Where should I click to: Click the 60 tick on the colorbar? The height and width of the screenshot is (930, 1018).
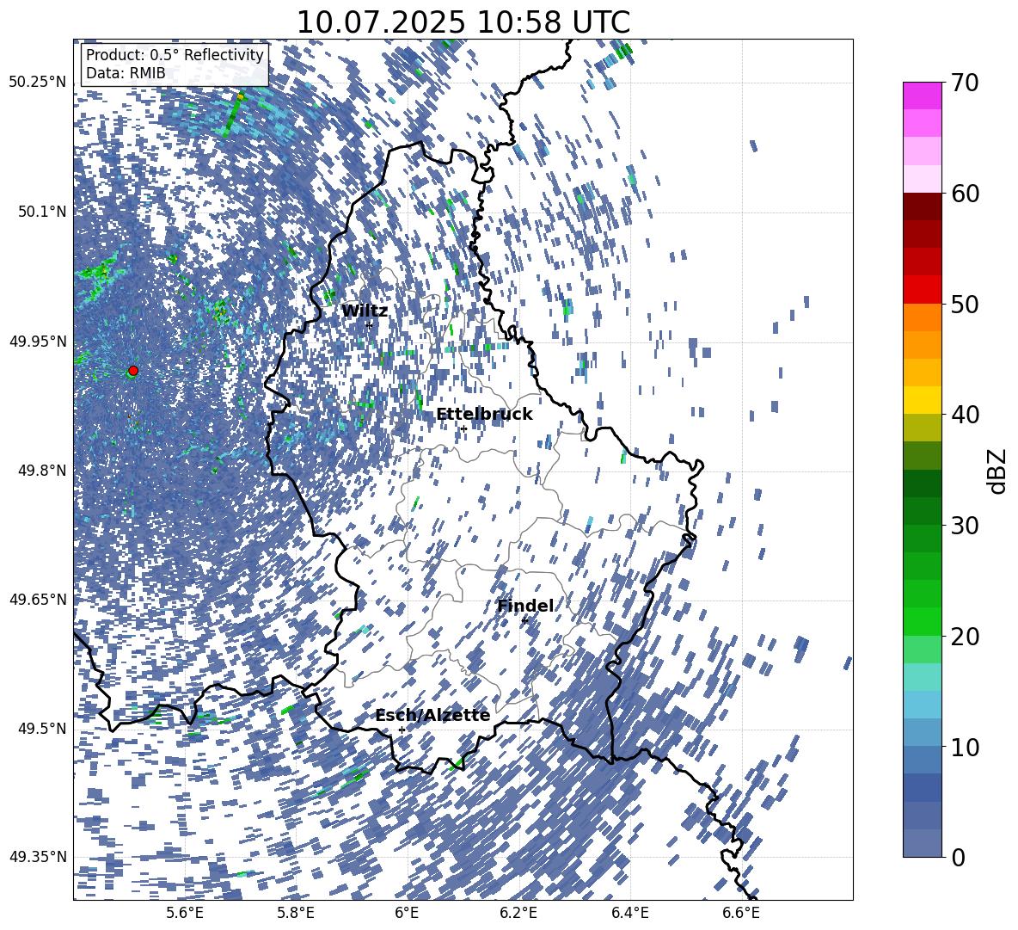coord(965,194)
